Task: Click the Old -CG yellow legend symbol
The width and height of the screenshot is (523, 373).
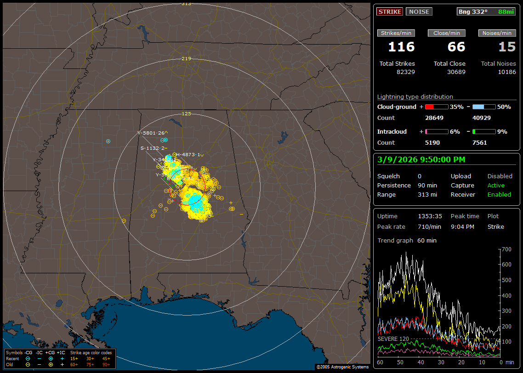Action: pyautogui.click(x=28, y=364)
